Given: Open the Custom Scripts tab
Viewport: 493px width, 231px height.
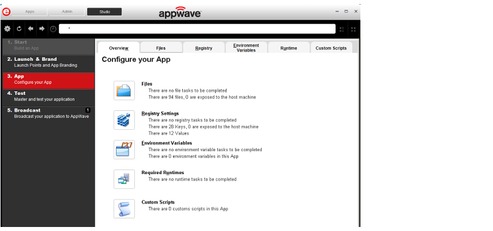Looking at the screenshot, I should (x=331, y=48).
